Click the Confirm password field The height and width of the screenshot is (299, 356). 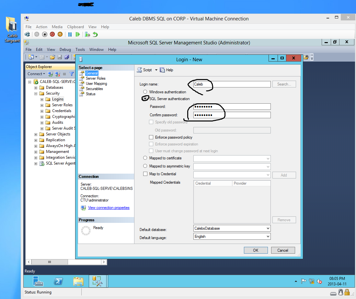pyautogui.click(x=232, y=115)
